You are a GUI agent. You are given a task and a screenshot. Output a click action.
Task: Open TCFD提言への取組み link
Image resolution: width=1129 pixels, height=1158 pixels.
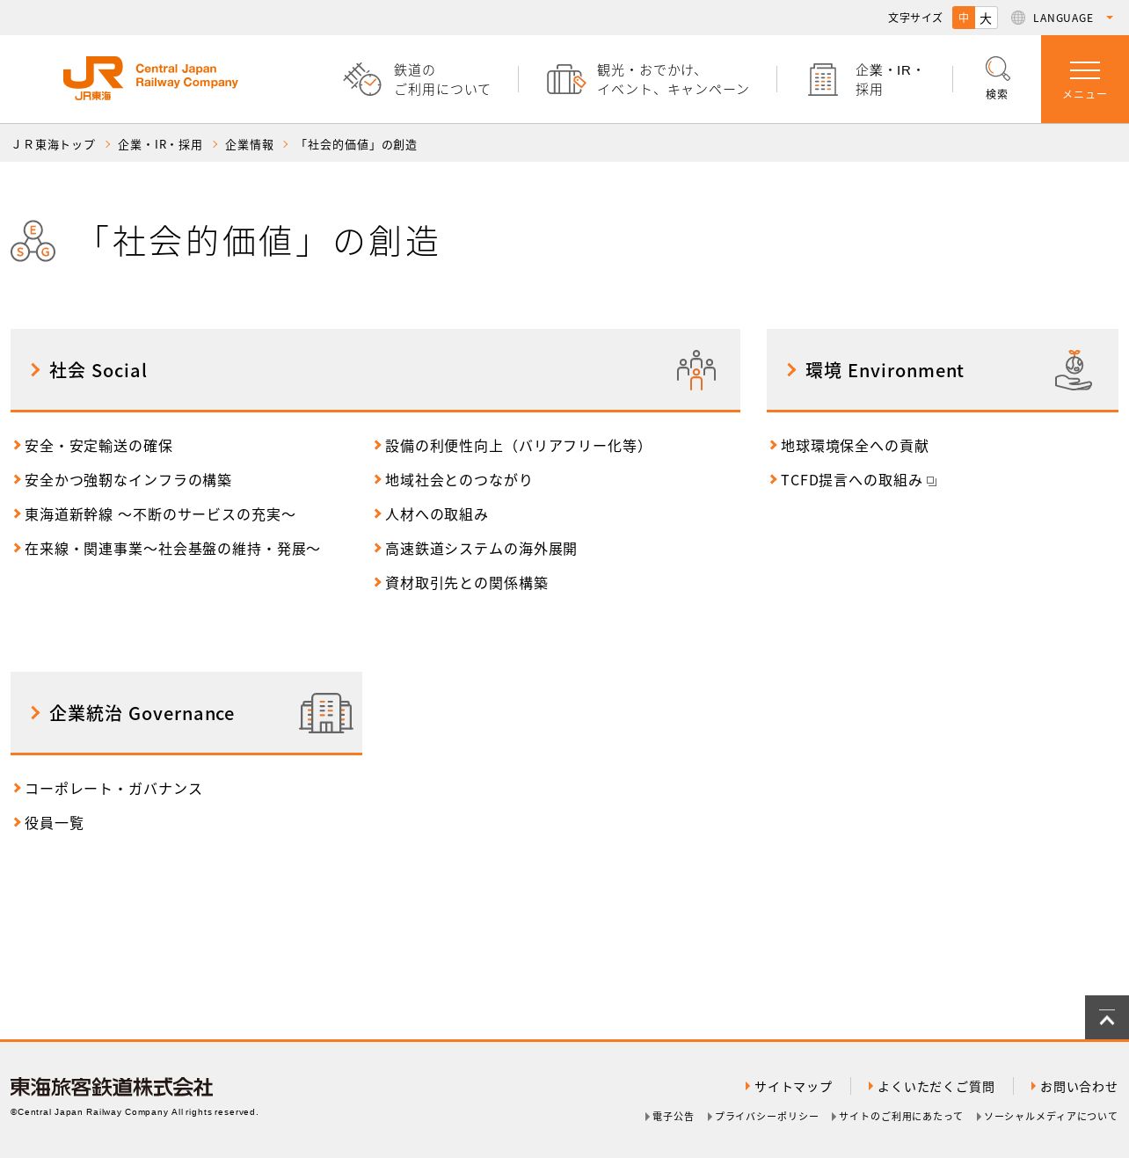(x=852, y=480)
